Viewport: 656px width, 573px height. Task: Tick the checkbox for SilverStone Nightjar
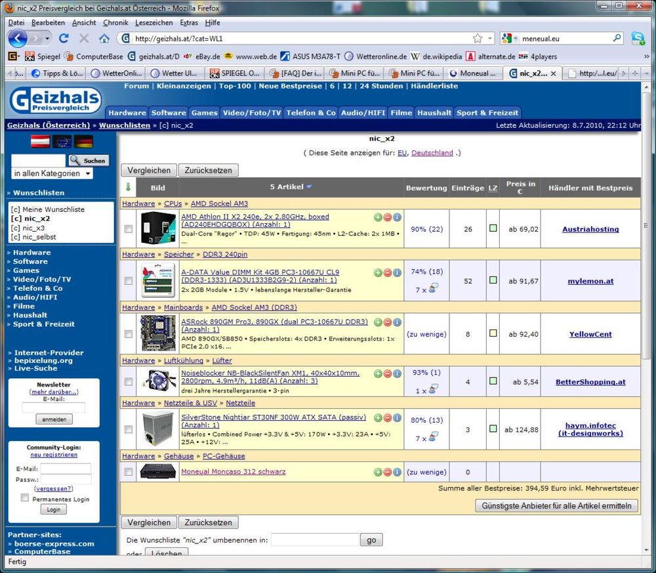tap(129, 429)
